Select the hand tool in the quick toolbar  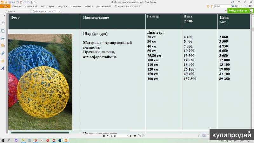pos(32,2)
